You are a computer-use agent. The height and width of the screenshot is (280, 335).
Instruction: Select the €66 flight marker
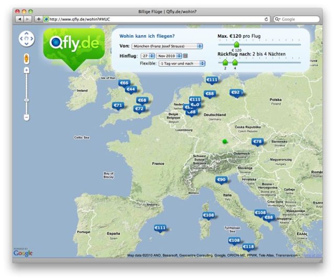(x=124, y=83)
